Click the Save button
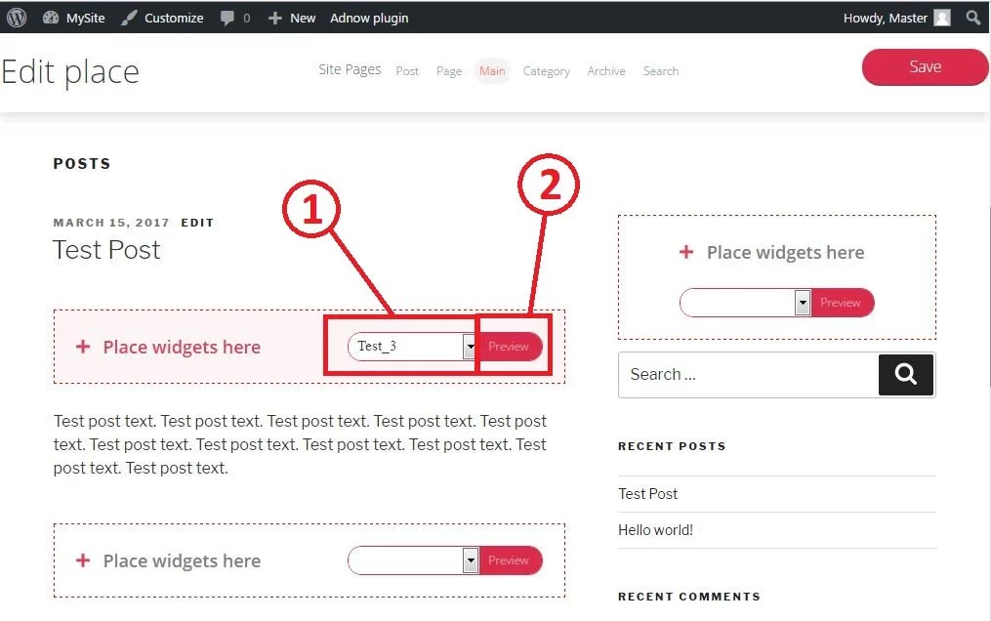Viewport: 991px width, 621px height. click(924, 66)
